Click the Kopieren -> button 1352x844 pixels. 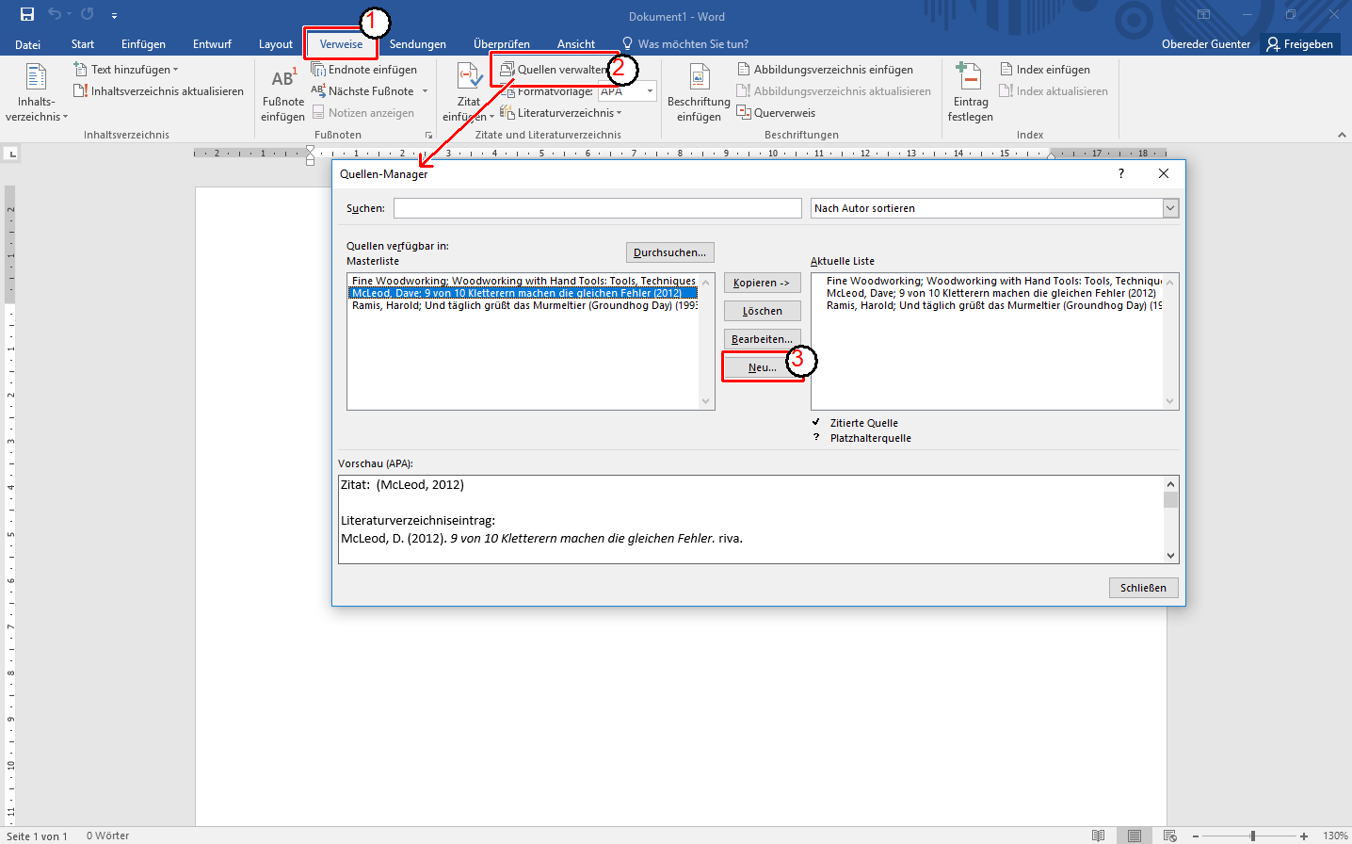coord(762,283)
